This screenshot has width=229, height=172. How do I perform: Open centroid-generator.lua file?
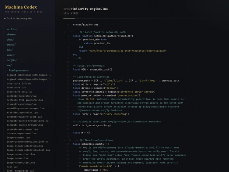pyautogui.click(x=22, y=96)
